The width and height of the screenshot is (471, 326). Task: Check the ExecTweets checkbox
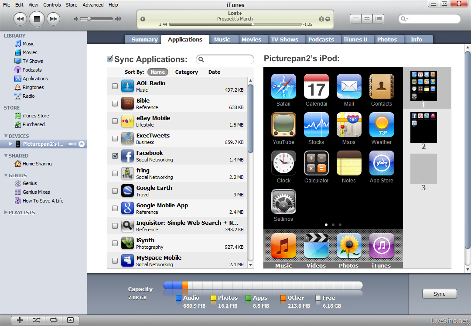tap(115, 138)
